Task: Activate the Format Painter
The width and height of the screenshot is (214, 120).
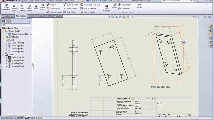Action: coord(29,8)
